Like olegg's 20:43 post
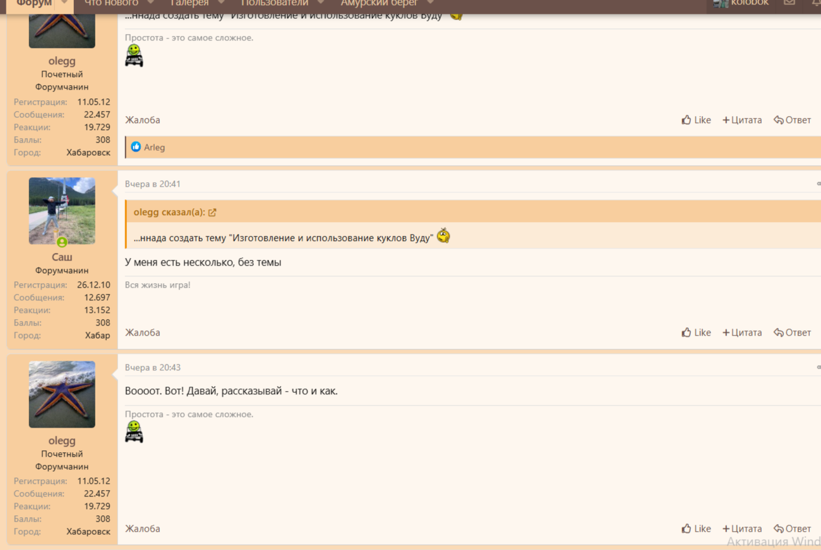The image size is (821, 550). [x=696, y=529]
